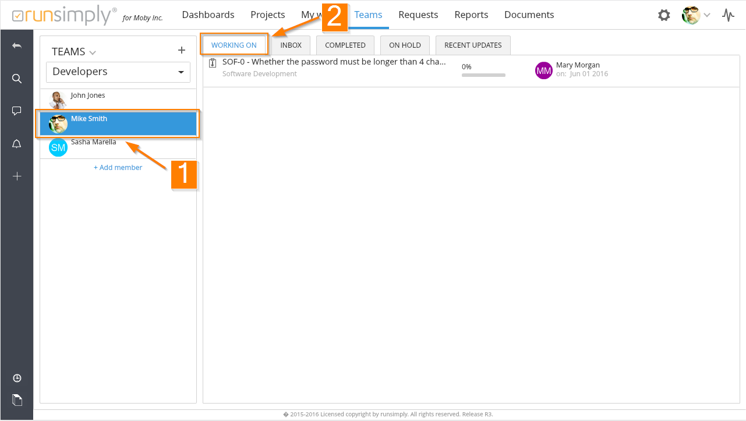
Task: Open the activity pulse icon
Action: point(728,15)
